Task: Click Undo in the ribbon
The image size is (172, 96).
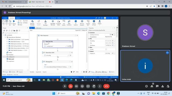Action: click(x=26, y=21)
